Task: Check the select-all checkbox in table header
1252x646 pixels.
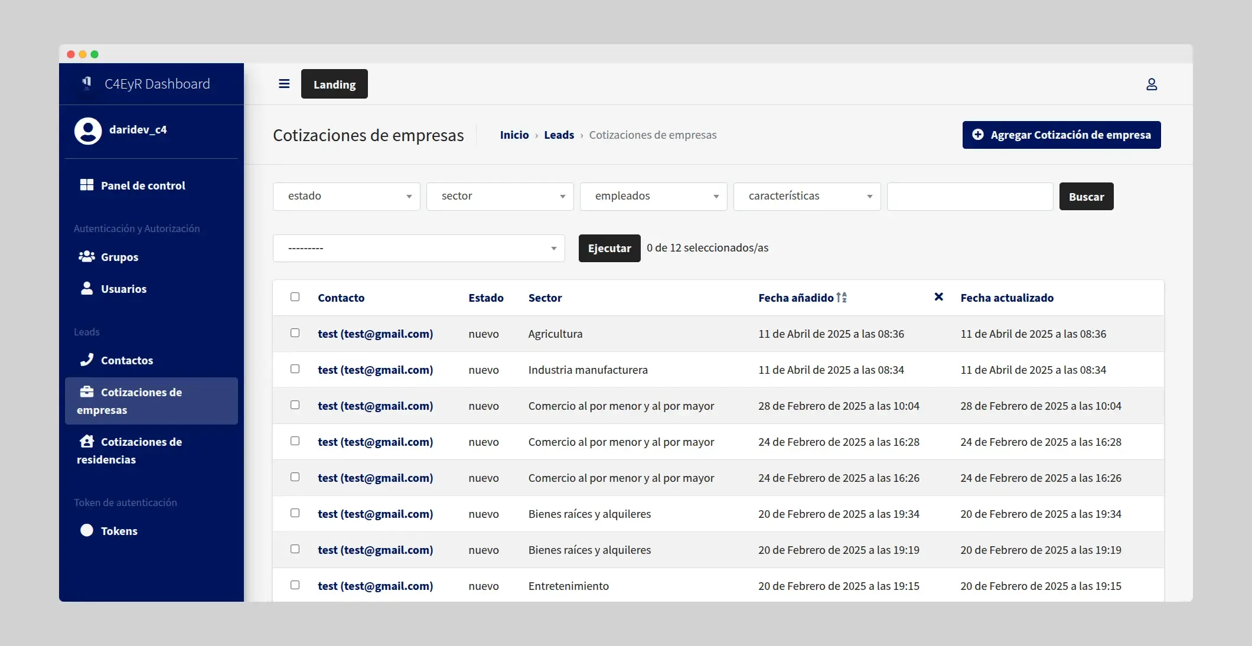Action: click(x=295, y=297)
